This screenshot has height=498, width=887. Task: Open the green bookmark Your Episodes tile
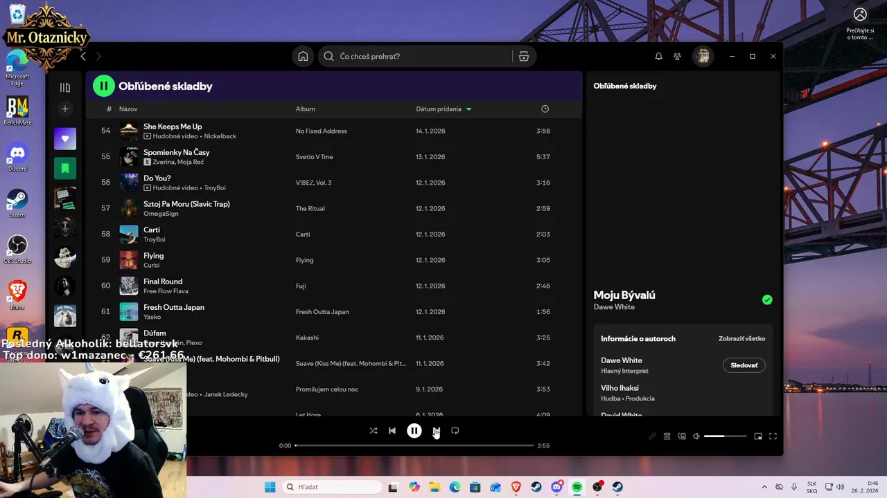(65, 168)
